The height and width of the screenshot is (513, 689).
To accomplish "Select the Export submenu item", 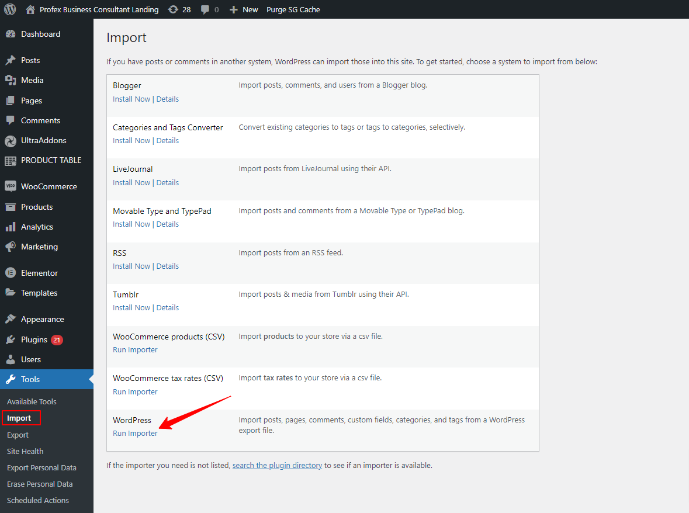I will tap(18, 435).
